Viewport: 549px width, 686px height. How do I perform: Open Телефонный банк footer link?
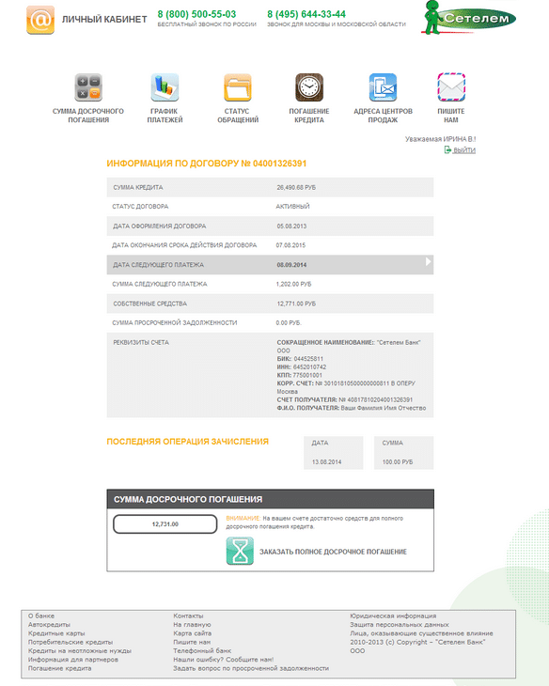202,650
